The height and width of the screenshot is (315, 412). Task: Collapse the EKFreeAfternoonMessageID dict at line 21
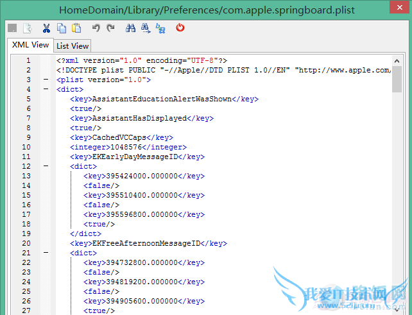click(x=46, y=253)
